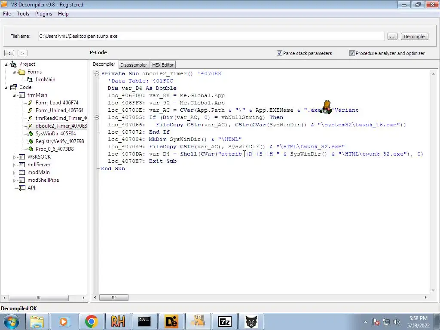This screenshot has height=330, width=440.
Task: Click the modMain module icon
Action: [22, 172]
